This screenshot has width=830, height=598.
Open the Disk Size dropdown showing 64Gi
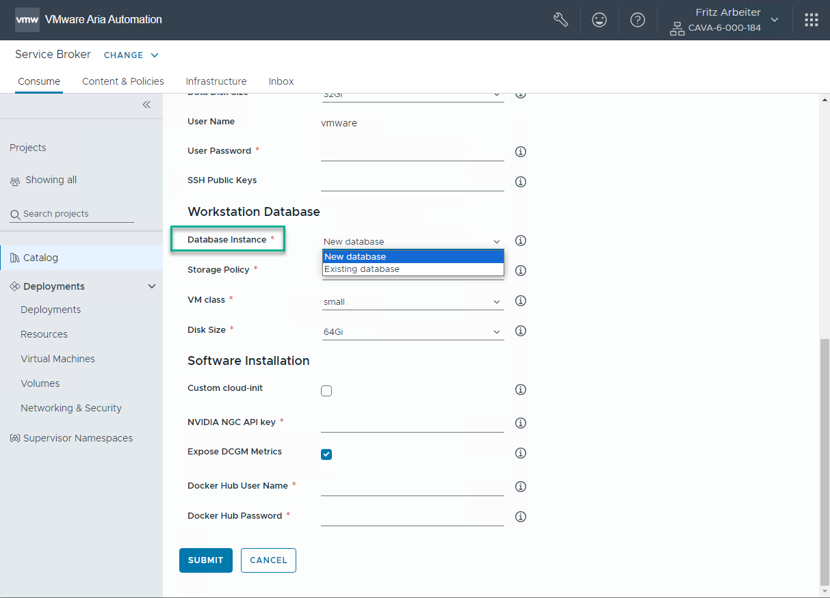413,331
